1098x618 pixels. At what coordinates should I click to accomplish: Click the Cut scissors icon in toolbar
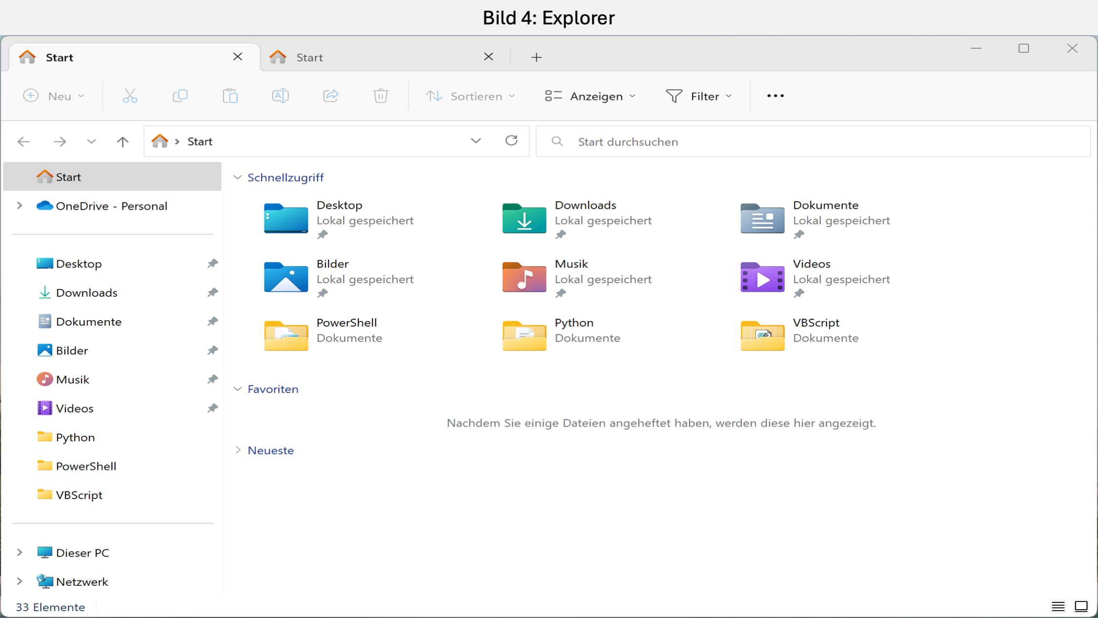point(130,96)
